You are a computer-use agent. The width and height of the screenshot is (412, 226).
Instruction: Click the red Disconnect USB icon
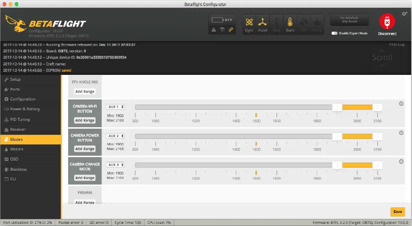point(387,21)
